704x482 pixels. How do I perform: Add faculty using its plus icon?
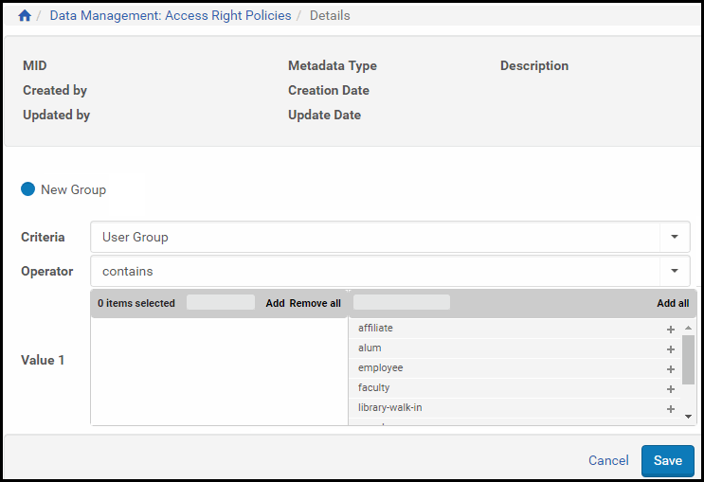[x=671, y=389]
